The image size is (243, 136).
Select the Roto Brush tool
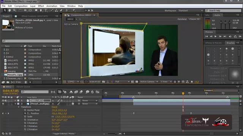tap(68, 10)
